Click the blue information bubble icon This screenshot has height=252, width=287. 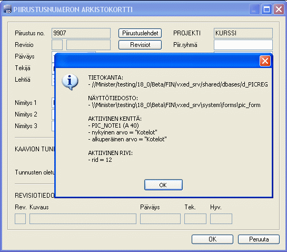[70, 82]
